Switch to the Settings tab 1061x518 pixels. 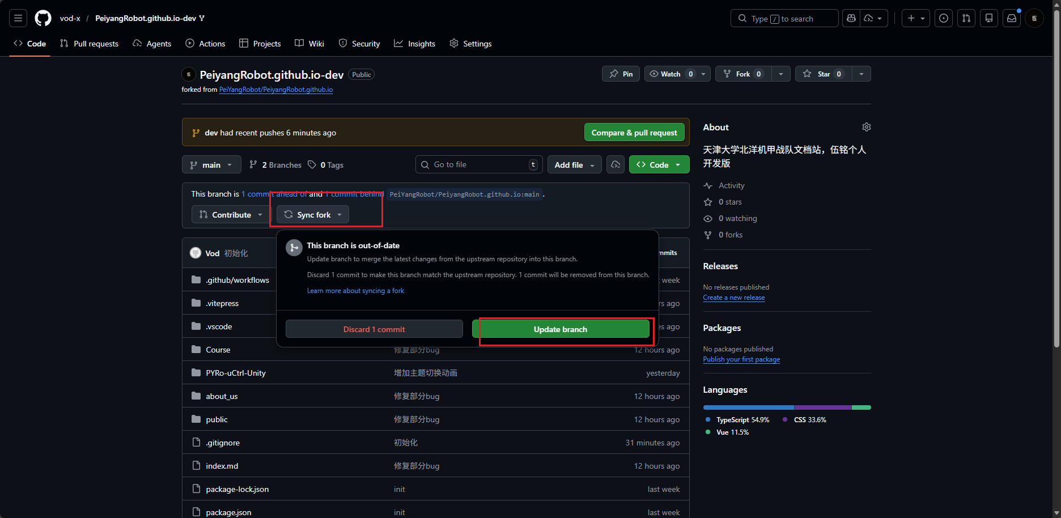470,44
